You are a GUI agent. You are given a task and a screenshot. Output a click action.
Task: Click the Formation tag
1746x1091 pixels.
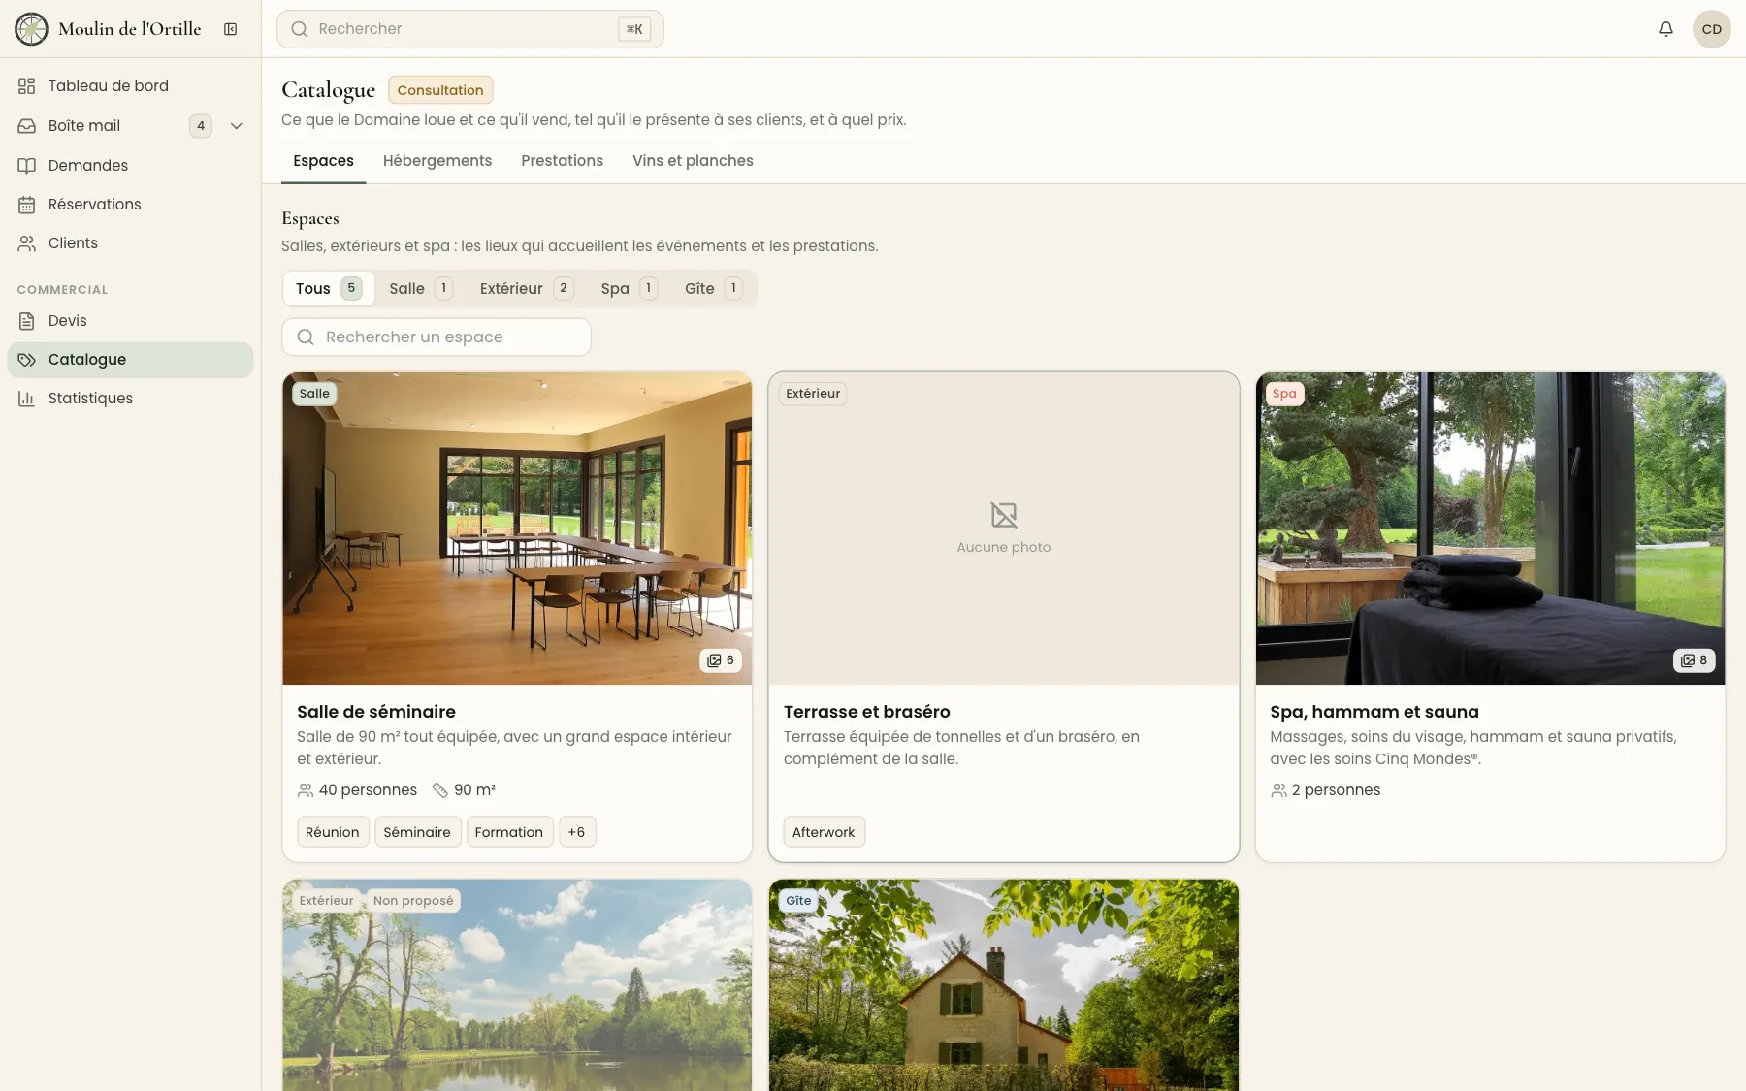509,832
